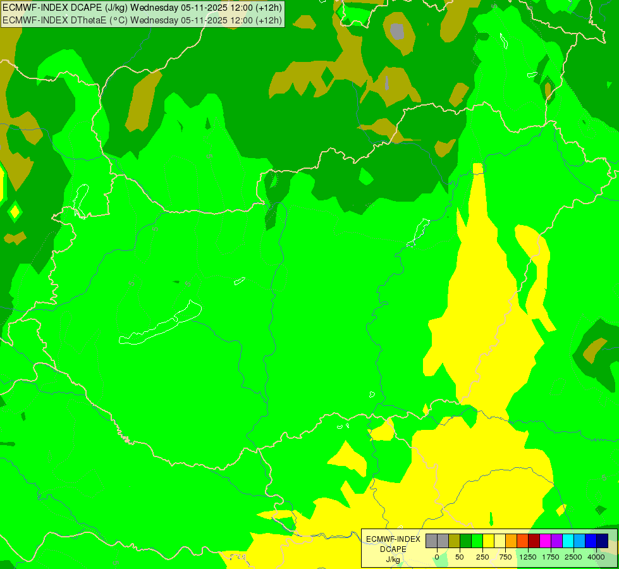The height and width of the screenshot is (569, 619).
Task: Click the legend label '50'
Action: (460, 557)
